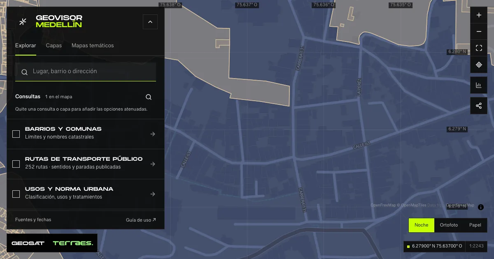
Task: Click the 75.635° O longitude label
Action: 401,5
